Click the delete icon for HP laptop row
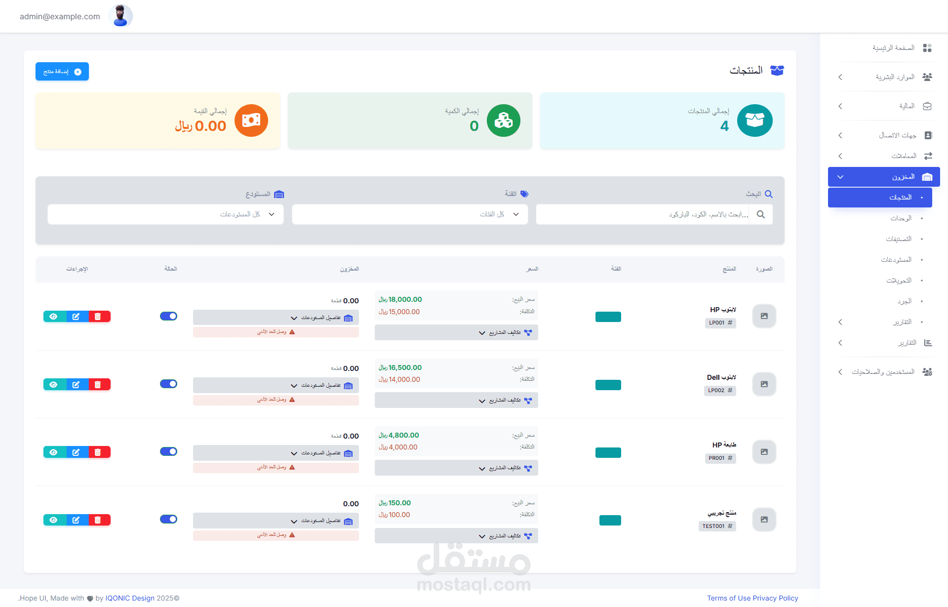This screenshot has width=948, height=607. point(98,317)
